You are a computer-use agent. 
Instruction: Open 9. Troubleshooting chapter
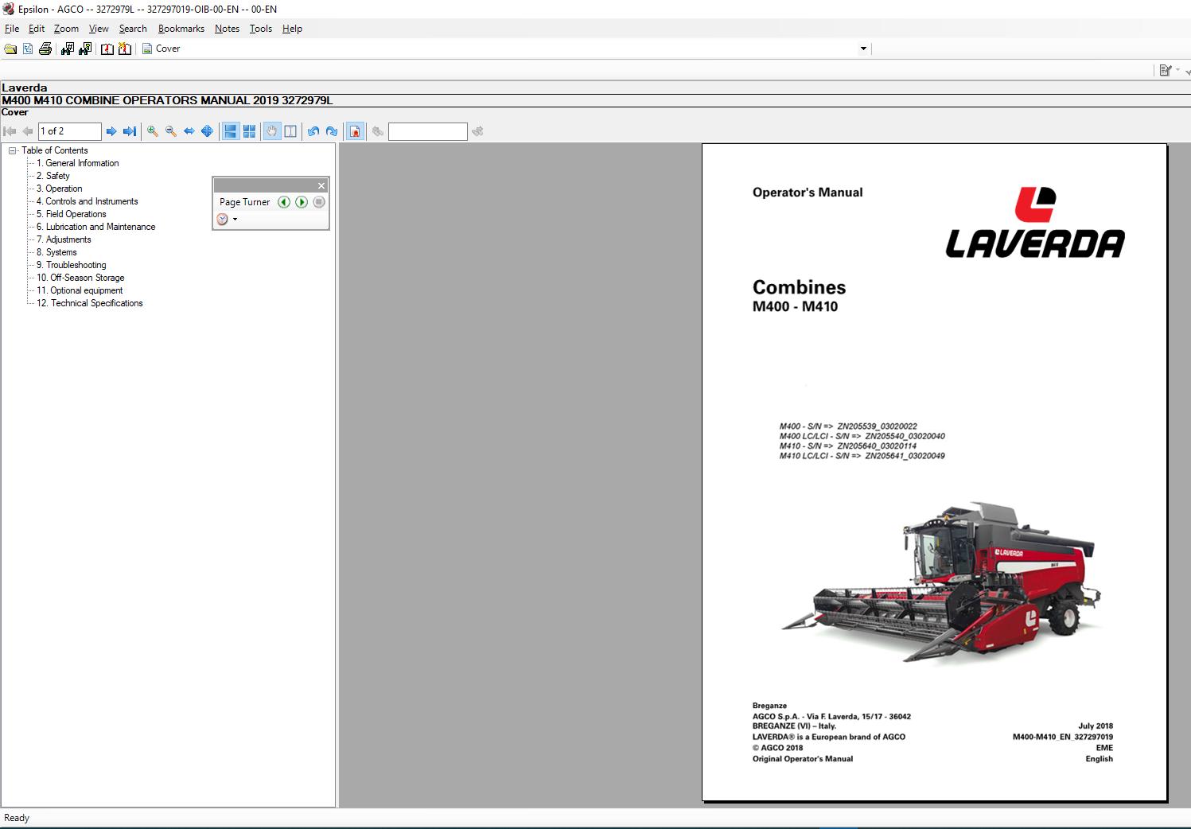coord(72,265)
